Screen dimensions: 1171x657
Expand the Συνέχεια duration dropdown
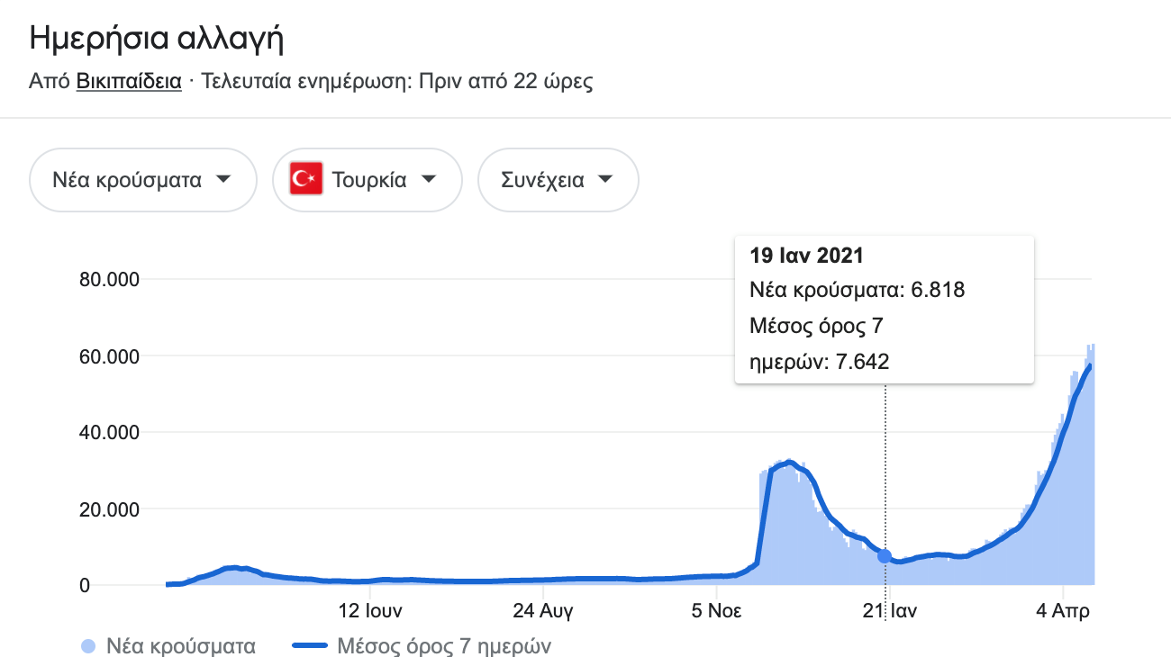coord(605,180)
